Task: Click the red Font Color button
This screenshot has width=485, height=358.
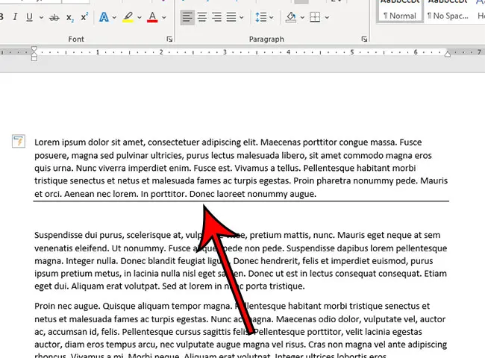Action: (x=152, y=16)
